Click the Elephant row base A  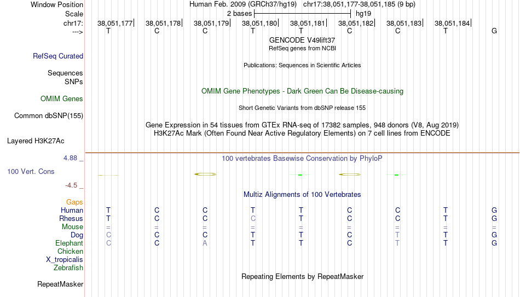(x=205, y=243)
